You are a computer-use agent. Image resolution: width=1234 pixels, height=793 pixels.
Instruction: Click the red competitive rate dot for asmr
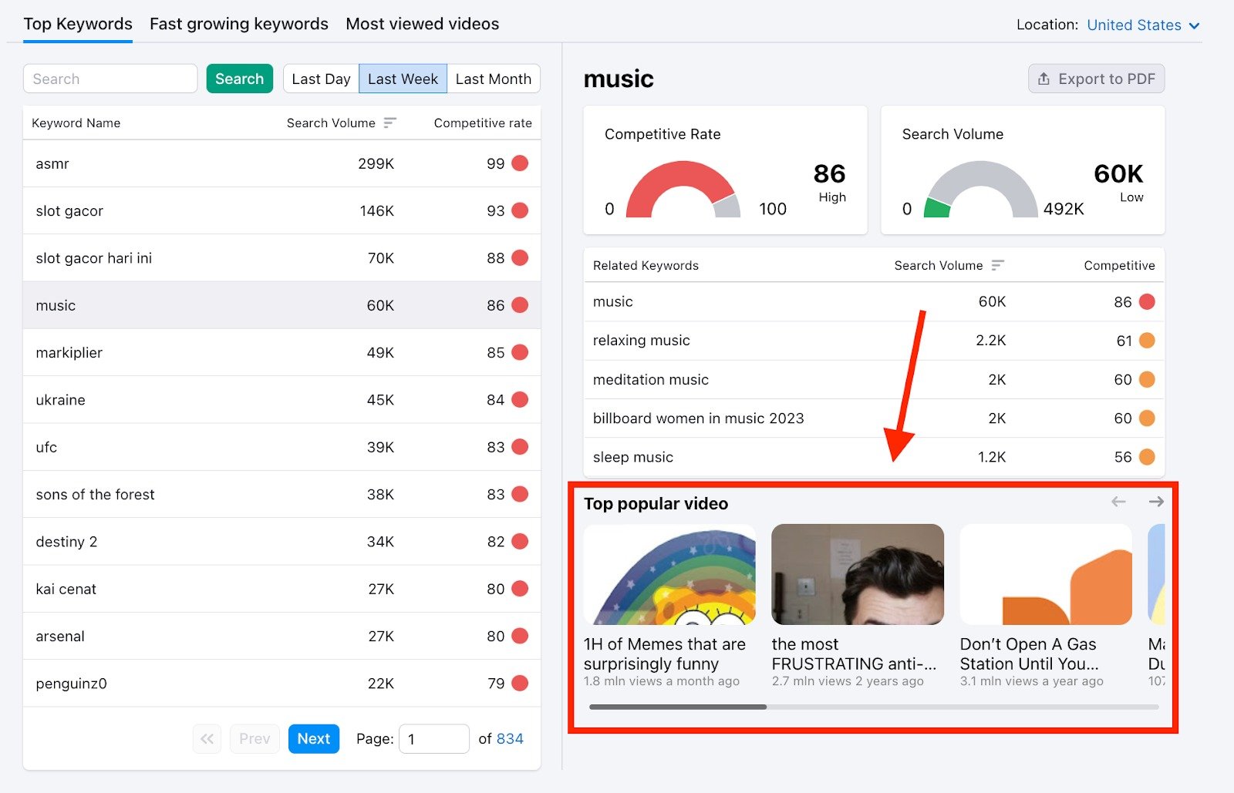click(520, 163)
